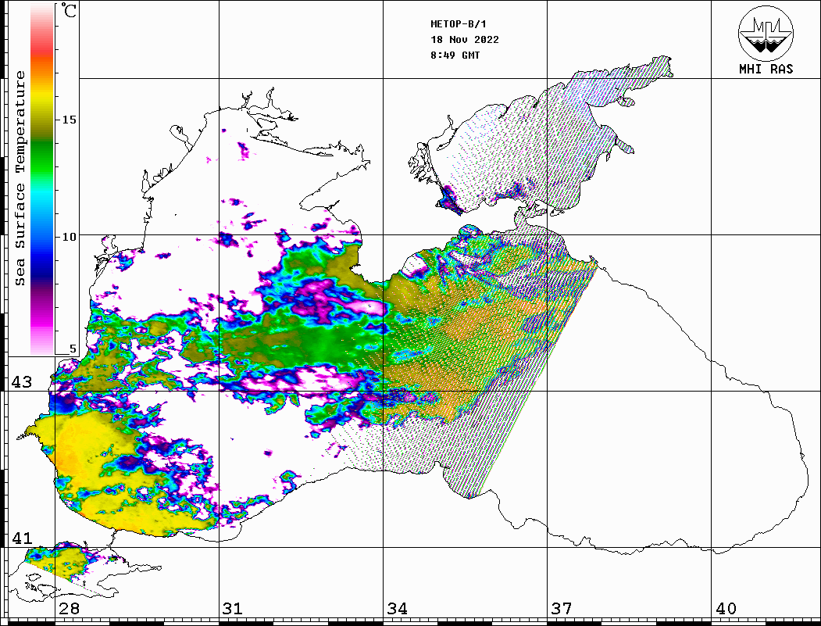Click the '8:49 GMT' time text
821x626 pixels.
(x=455, y=55)
